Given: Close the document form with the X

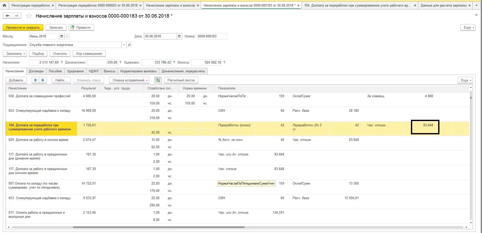Looking at the screenshot, I should 476,15.
